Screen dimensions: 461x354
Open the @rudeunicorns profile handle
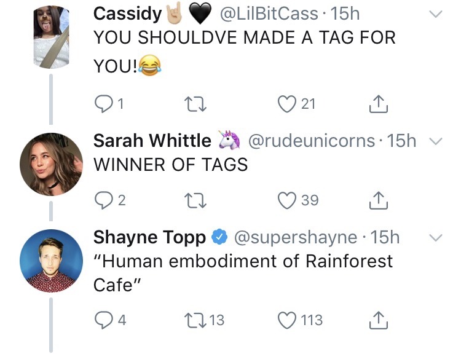311,141
